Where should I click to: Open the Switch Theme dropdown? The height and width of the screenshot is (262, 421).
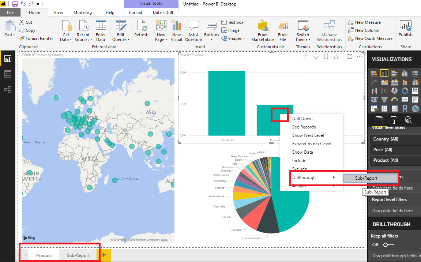pyautogui.click(x=303, y=30)
